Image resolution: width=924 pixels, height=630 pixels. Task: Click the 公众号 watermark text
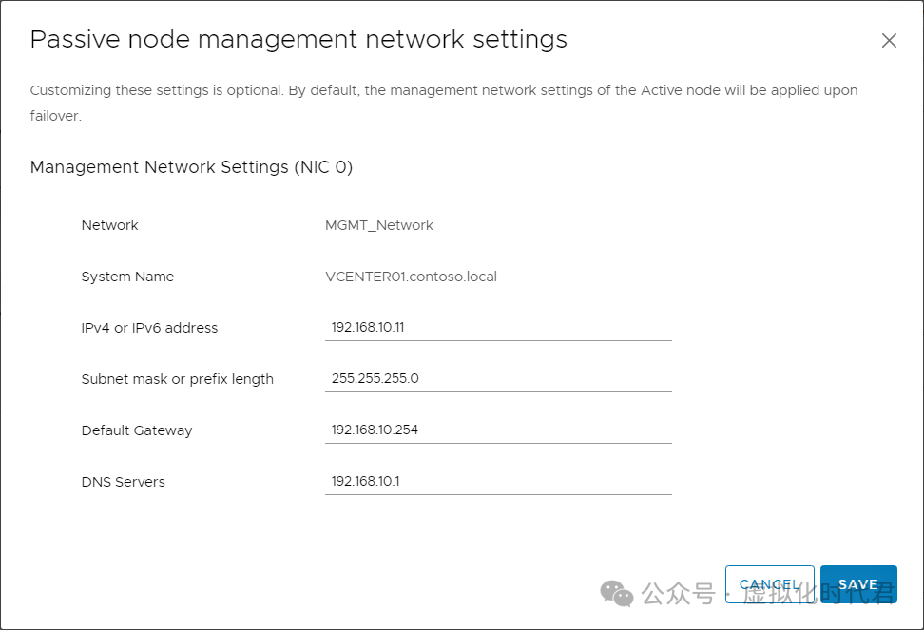tap(678, 595)
